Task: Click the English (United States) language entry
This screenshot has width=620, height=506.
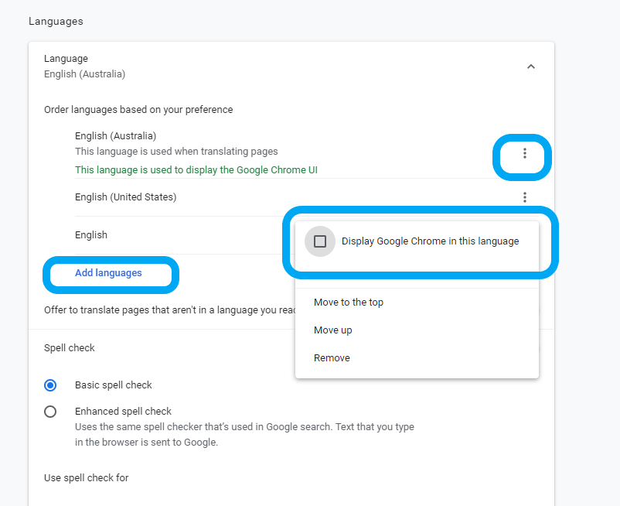Action: pos(125,197)
